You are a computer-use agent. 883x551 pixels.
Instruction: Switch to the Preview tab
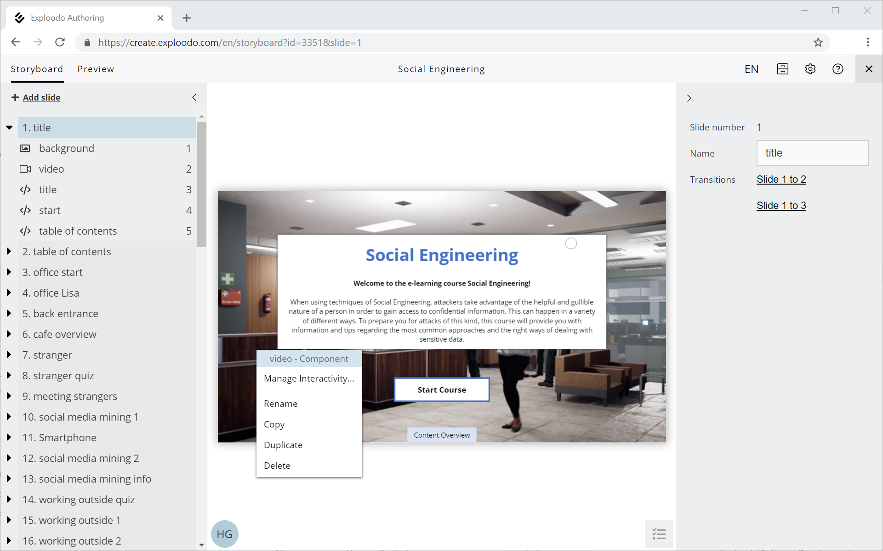coord(96,69)
